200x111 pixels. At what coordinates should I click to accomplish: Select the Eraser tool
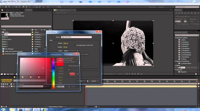[40, 7]
